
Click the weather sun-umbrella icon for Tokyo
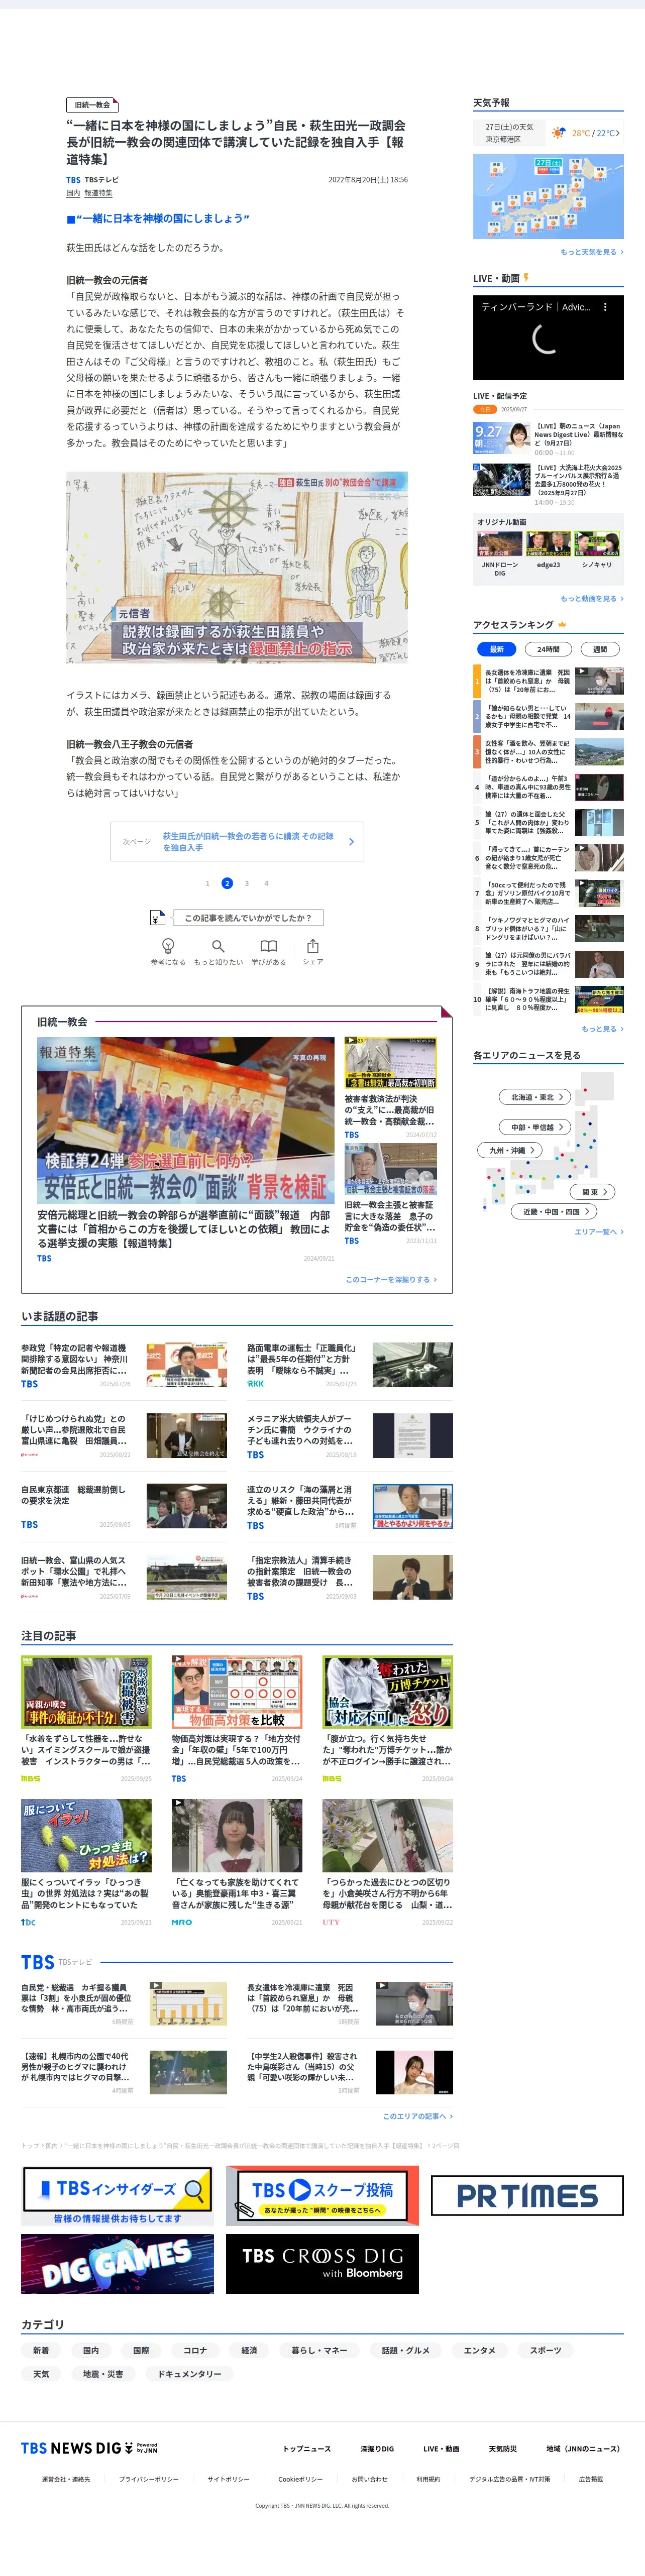click(559, 133)
